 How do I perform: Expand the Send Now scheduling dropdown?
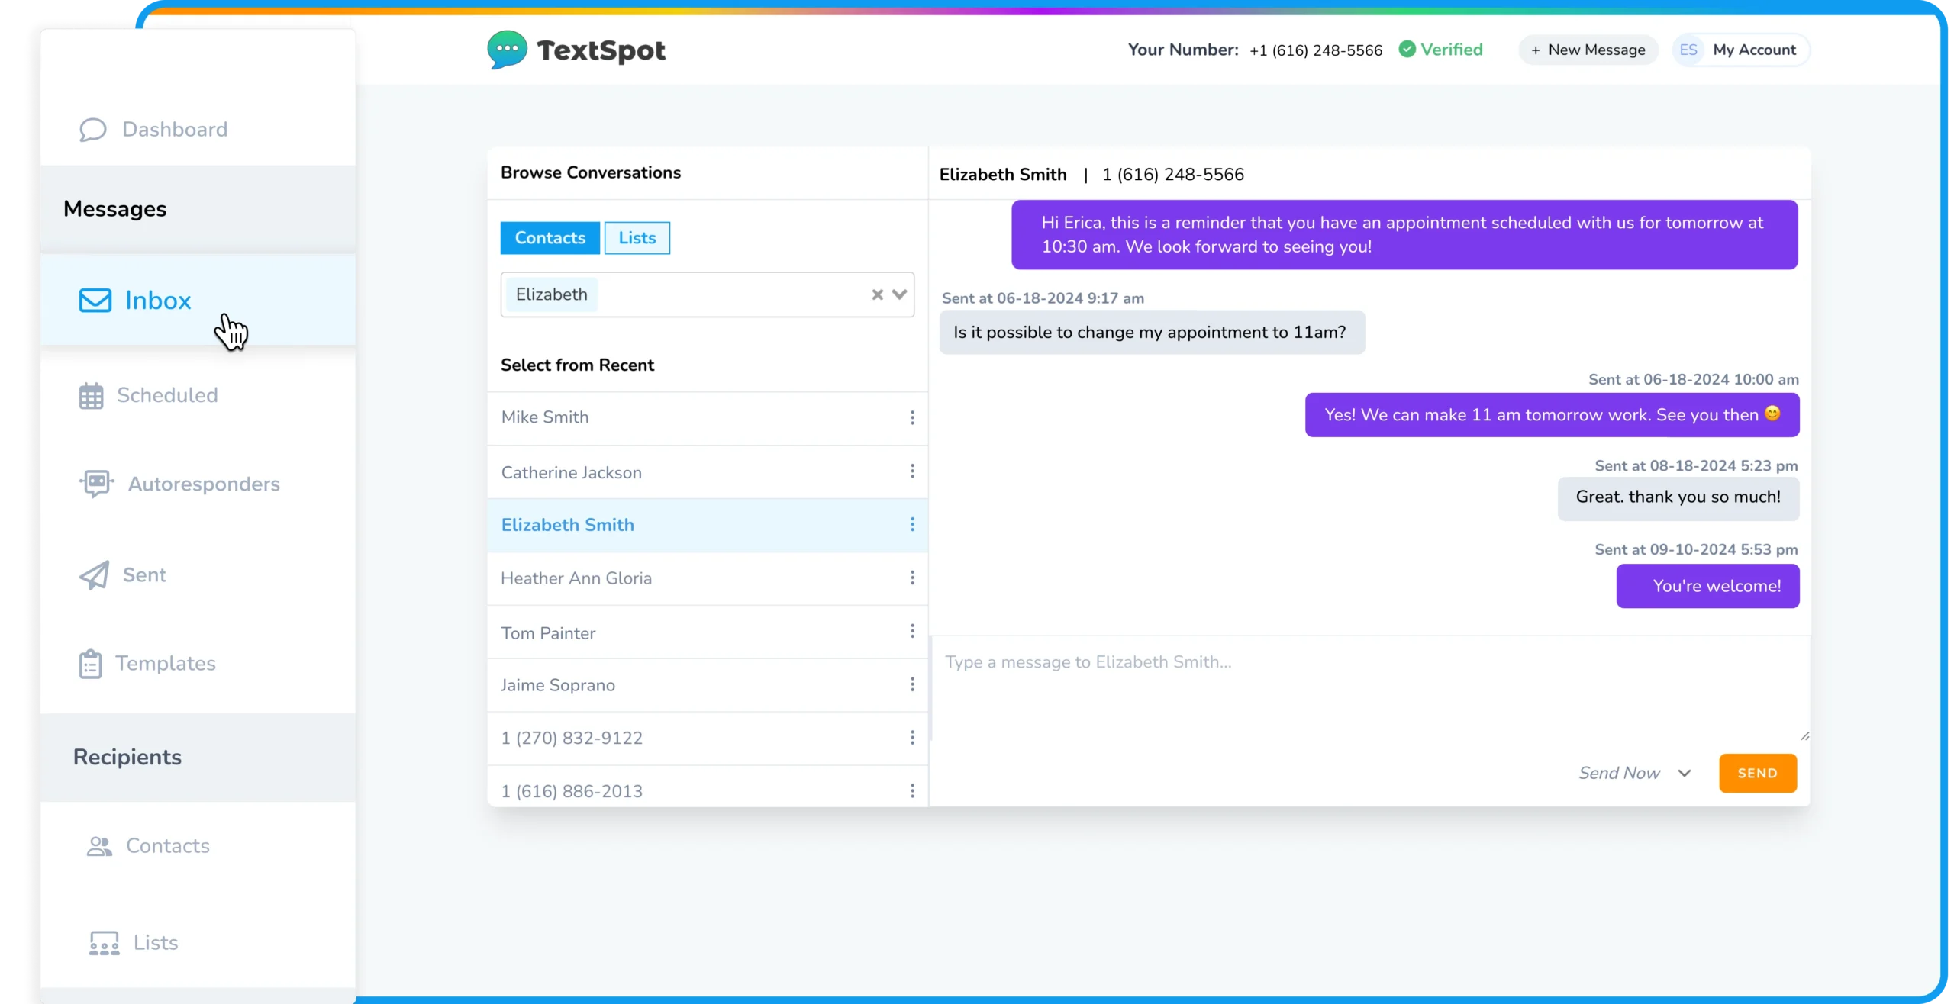tap(1685, 774)
